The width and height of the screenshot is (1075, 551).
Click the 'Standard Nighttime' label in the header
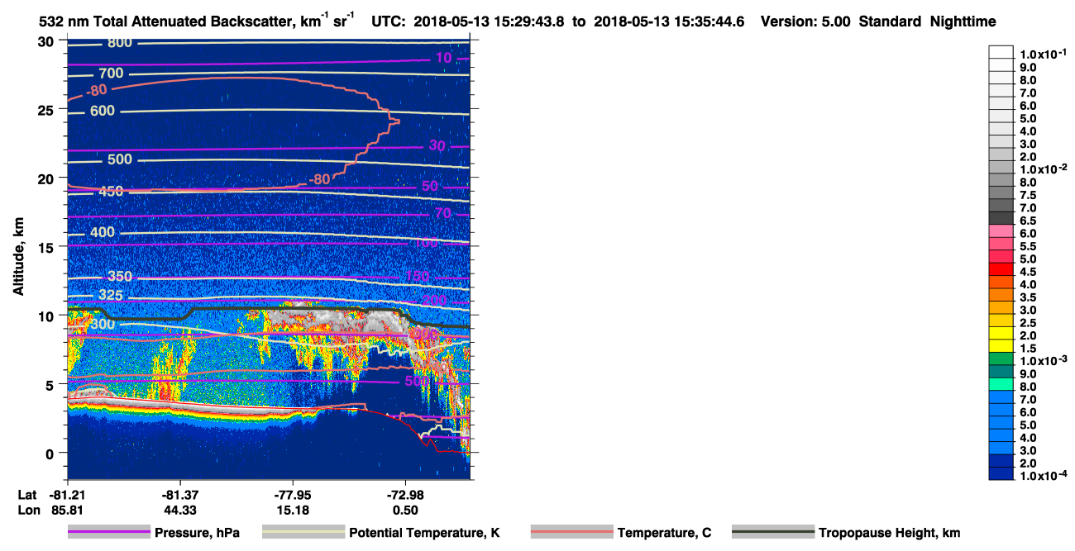[x=927, y=22]
